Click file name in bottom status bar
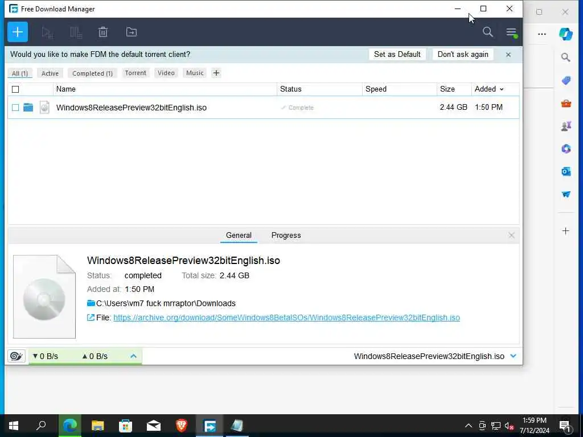583x437 pixels. 429,356
